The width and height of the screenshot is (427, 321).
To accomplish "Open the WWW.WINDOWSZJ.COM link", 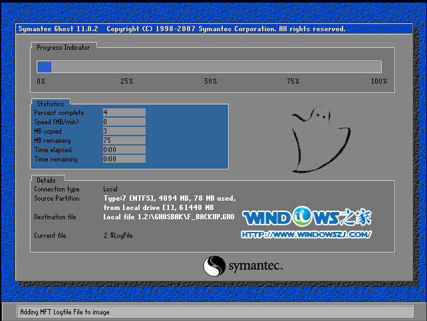I will click(x=307, y=234).
